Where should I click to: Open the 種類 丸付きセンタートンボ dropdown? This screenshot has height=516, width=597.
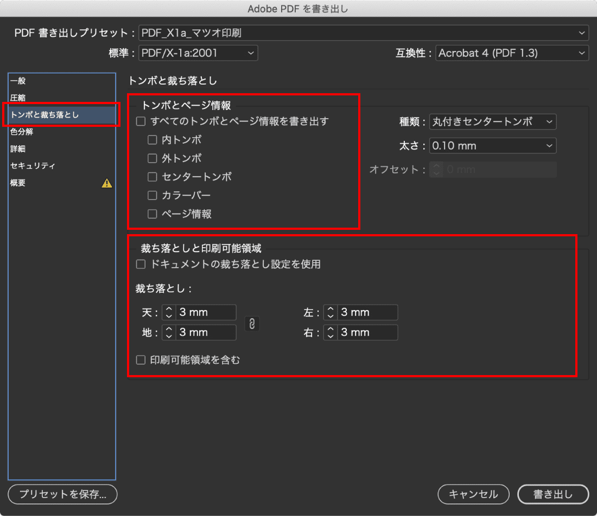point(493,121)
